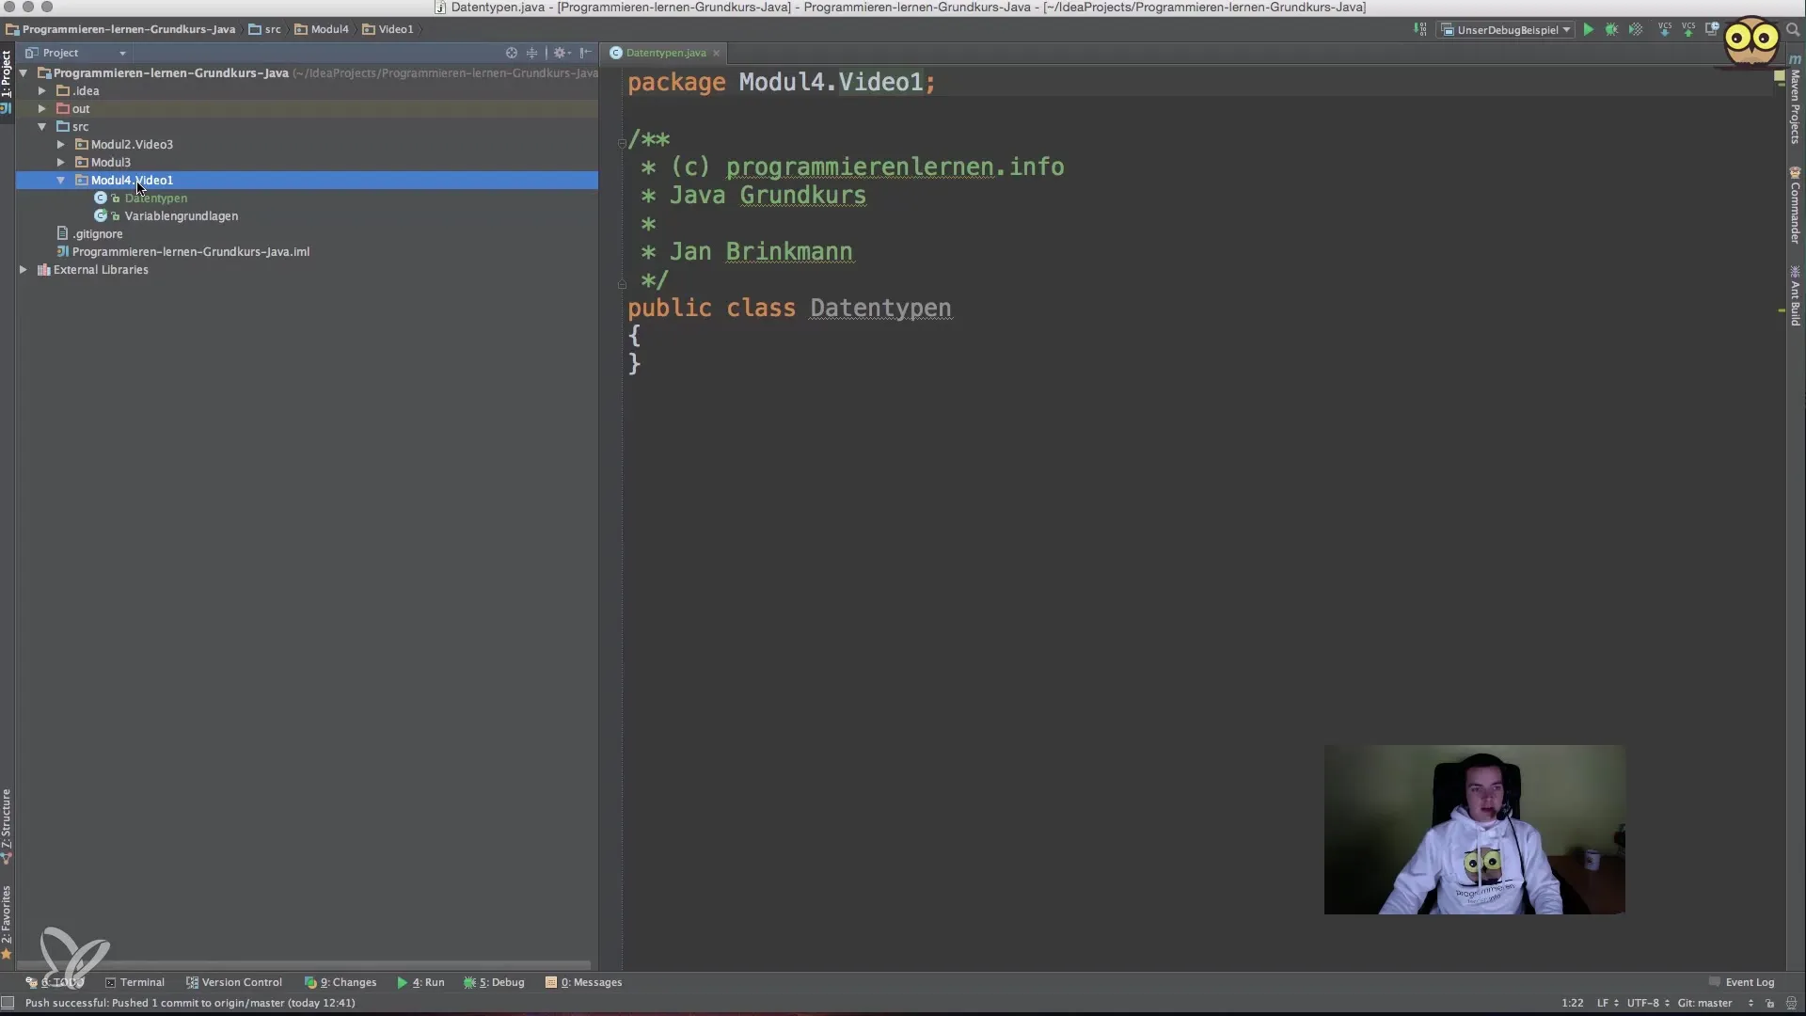Run with coverage icon in toolbar
This screenshot has height=1016, width=1806.
click(x=1636, y=30)
